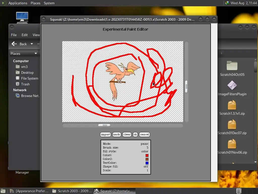Click the import button in Paint Editor
Image resolution: width=258 pixels, height=194 pixels.
tap(106, 134)
